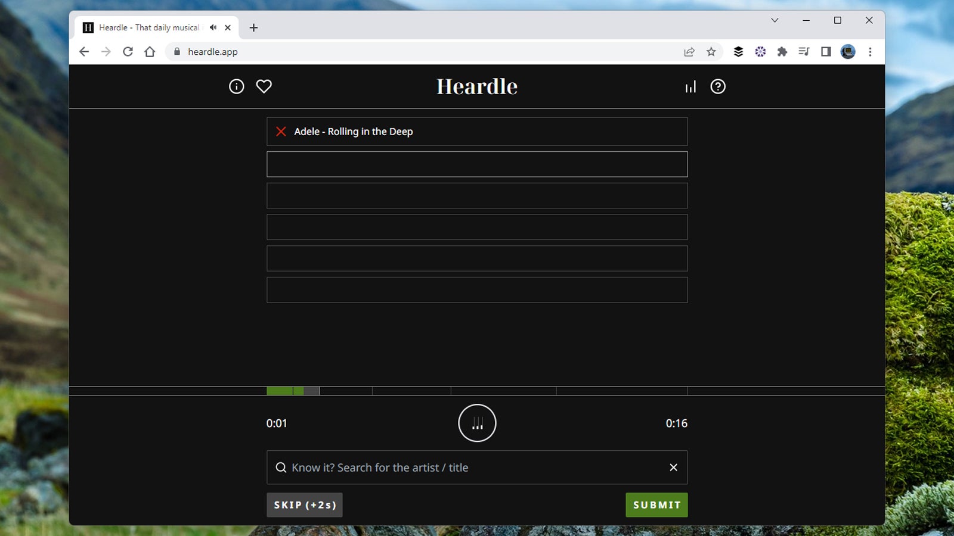Select the Heardle browser tab

149,27
